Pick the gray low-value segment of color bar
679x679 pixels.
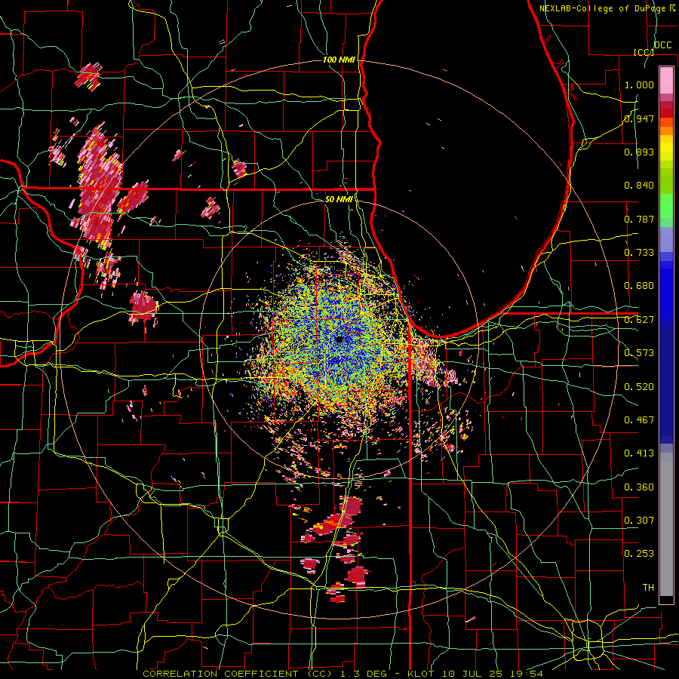[x=666, y=524]
